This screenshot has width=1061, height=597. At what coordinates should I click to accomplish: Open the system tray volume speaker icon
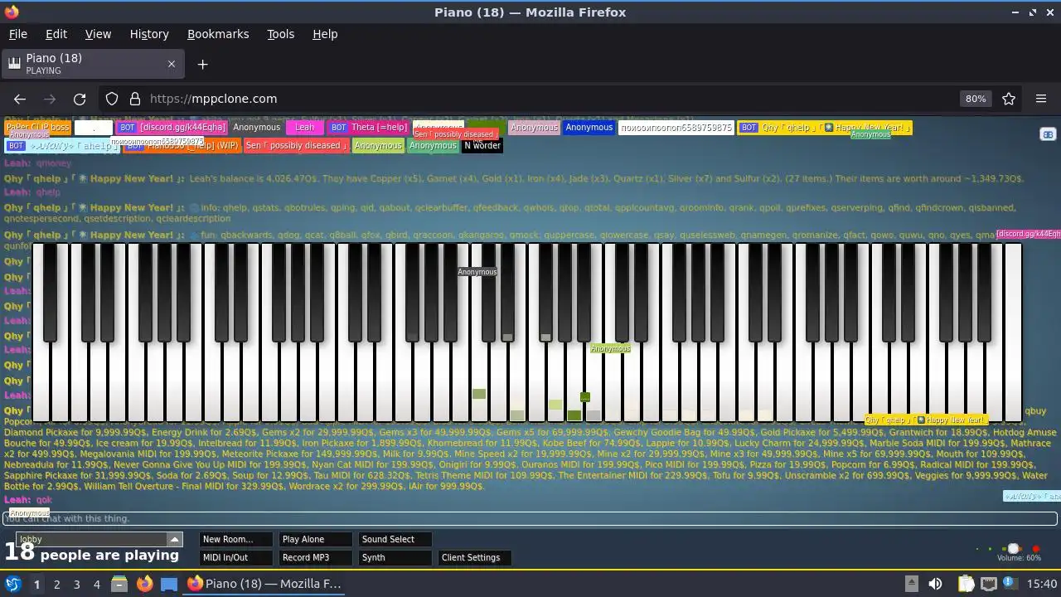click(x=935, y=584)
